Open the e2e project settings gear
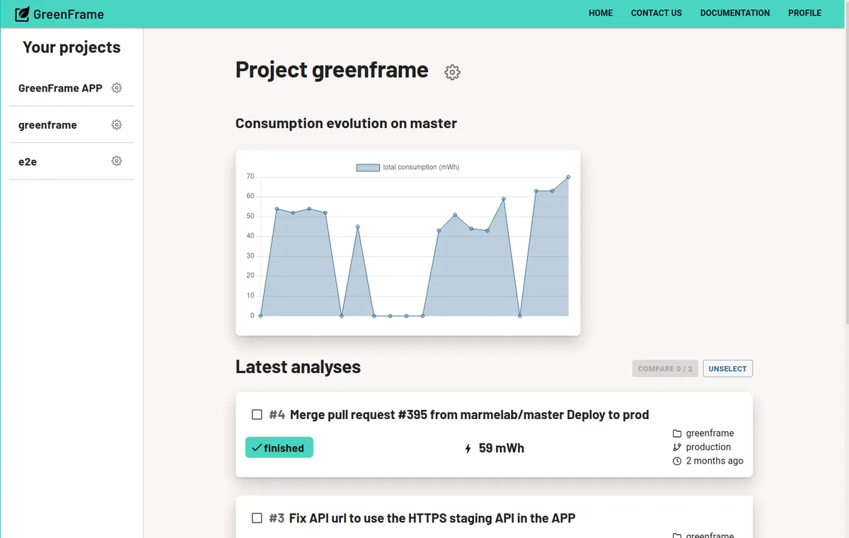The width and height of the screenshot is (849, 538). point(116,161)
